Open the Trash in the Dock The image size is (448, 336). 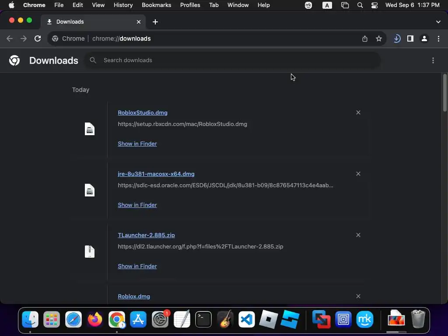(418, 318)
